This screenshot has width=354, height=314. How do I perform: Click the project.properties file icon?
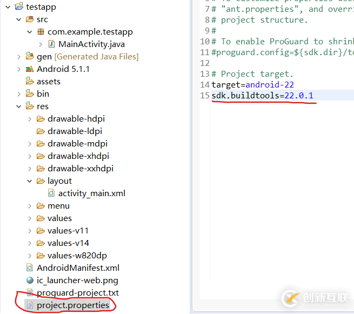pos(30,305)
